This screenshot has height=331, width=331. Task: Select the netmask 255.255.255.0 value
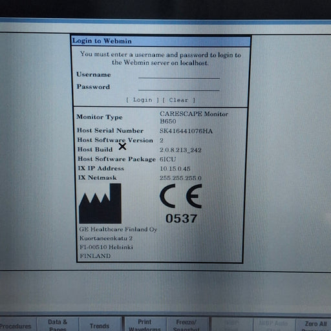click(180, 178)
